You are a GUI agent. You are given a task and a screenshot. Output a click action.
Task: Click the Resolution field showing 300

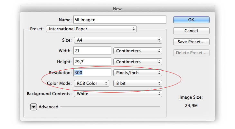pyautogui.click(x=92, y=73)
